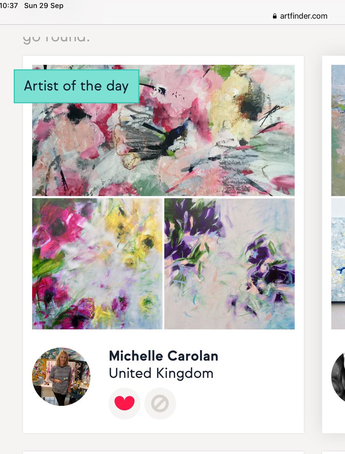Viewport: 345px width, 454px height.
Task: Open the purple flowers painting thumbnail
Action: pos(229,264)
